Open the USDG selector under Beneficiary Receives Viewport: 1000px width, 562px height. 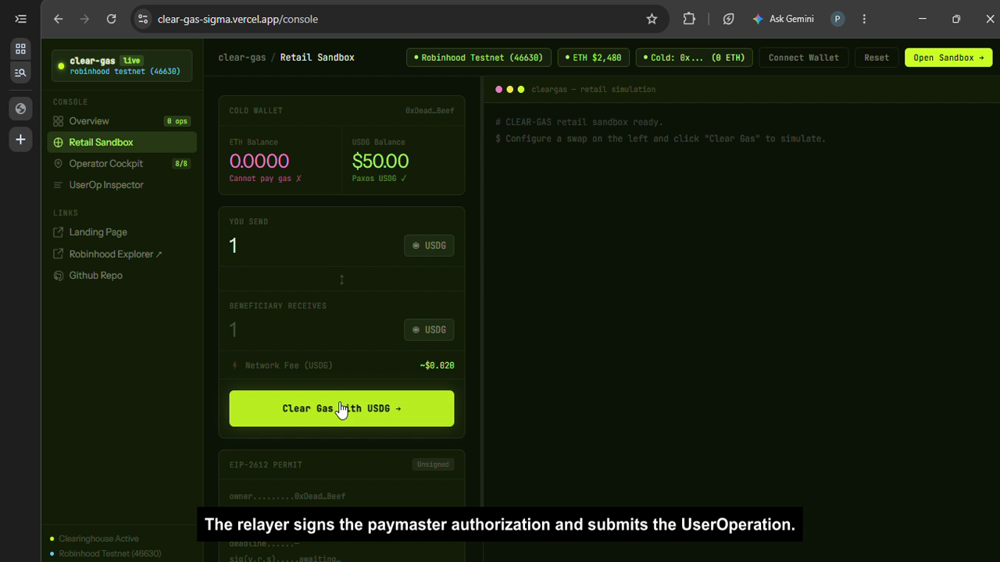tap(429, 329)
